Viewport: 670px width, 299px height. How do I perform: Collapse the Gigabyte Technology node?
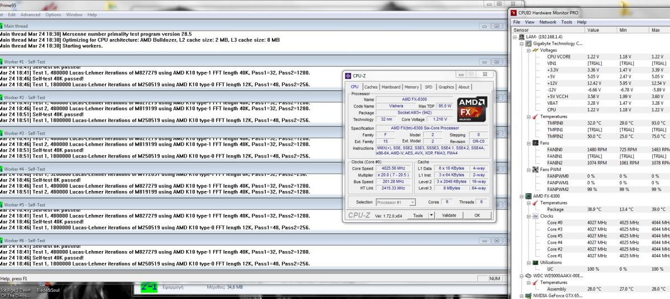point(521,43)
